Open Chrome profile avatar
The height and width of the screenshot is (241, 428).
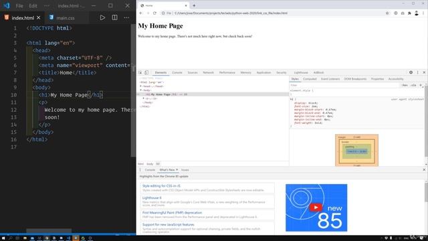(x=417, y=13)
